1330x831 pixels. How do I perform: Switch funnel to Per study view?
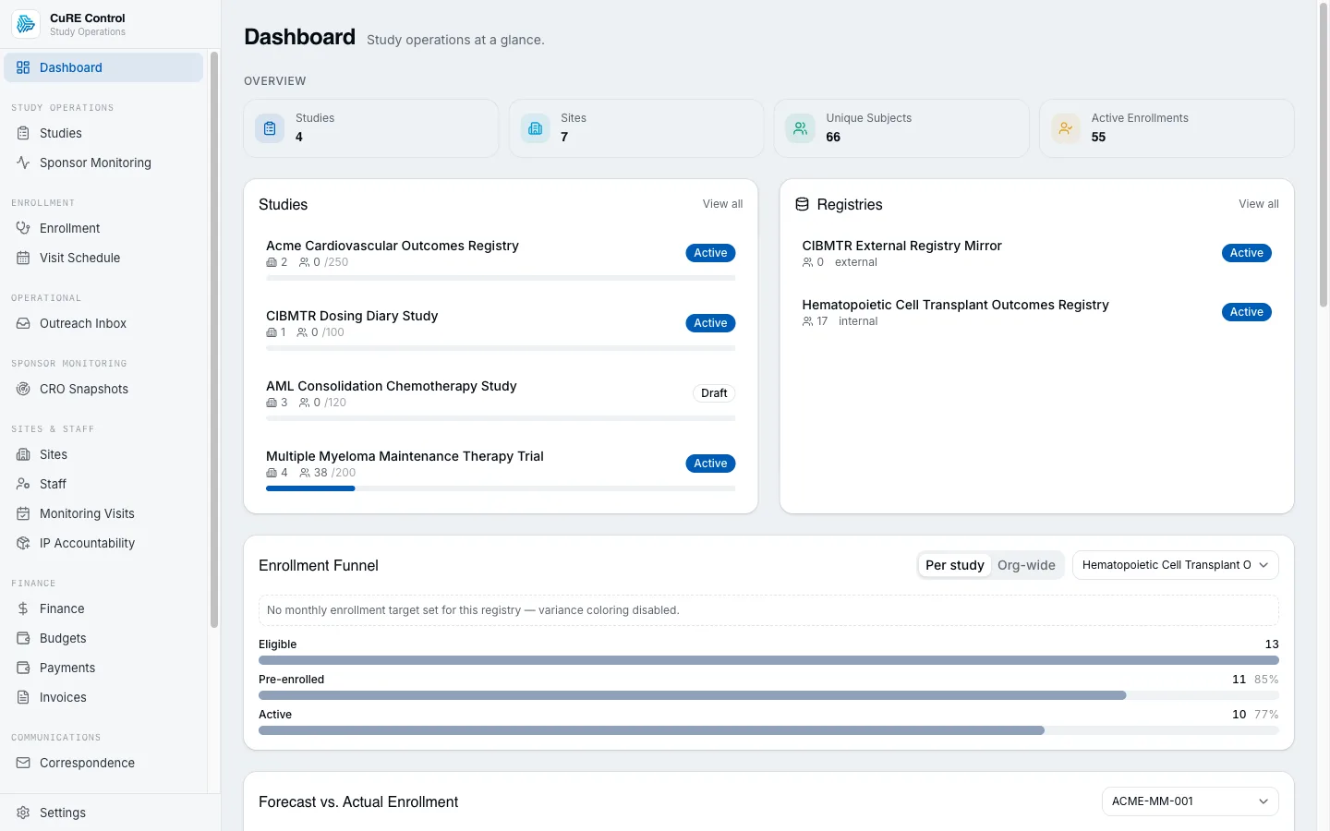[x=955, y=565]
